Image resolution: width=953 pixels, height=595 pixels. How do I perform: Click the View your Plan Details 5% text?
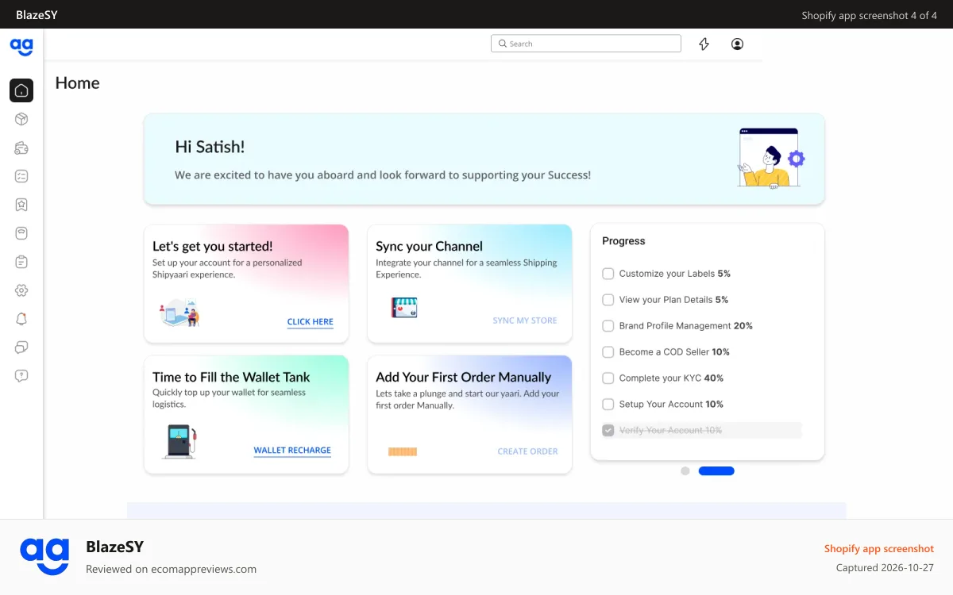pyautogui.click(x=673, y=300)
